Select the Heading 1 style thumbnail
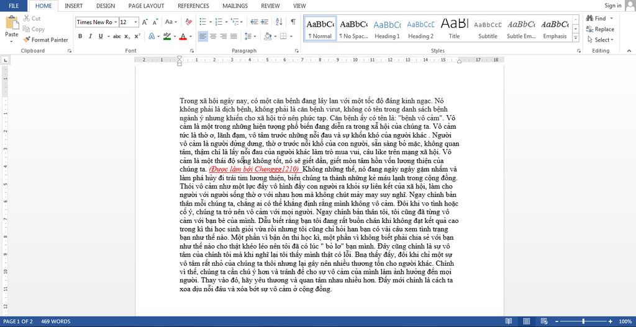The image size is (636, 327). tap(387, 28)
